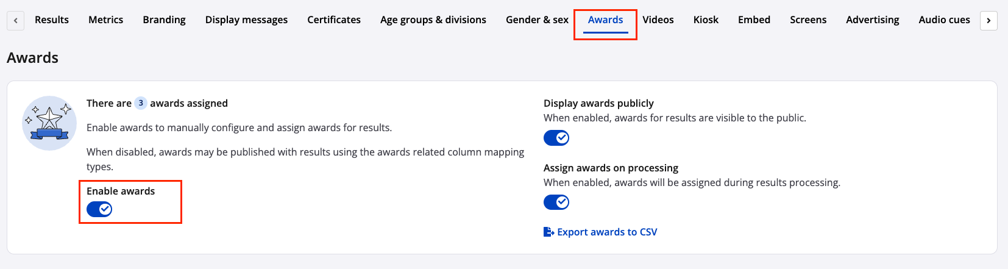Go to the Kiosk tab
Image resolution: width=1008 pixels, height=269 pixels.
[x=706, y=20]
